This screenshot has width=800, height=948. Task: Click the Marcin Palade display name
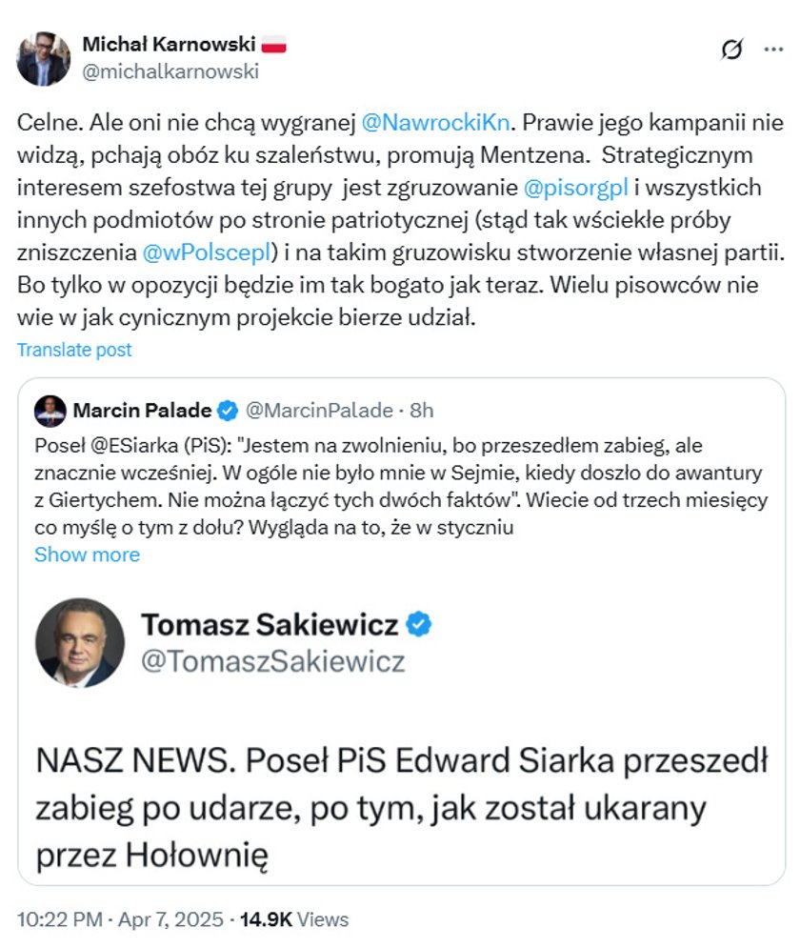[x=142, y=411]
